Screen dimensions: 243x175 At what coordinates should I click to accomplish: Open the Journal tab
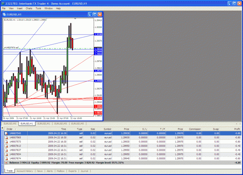[84, 171]
